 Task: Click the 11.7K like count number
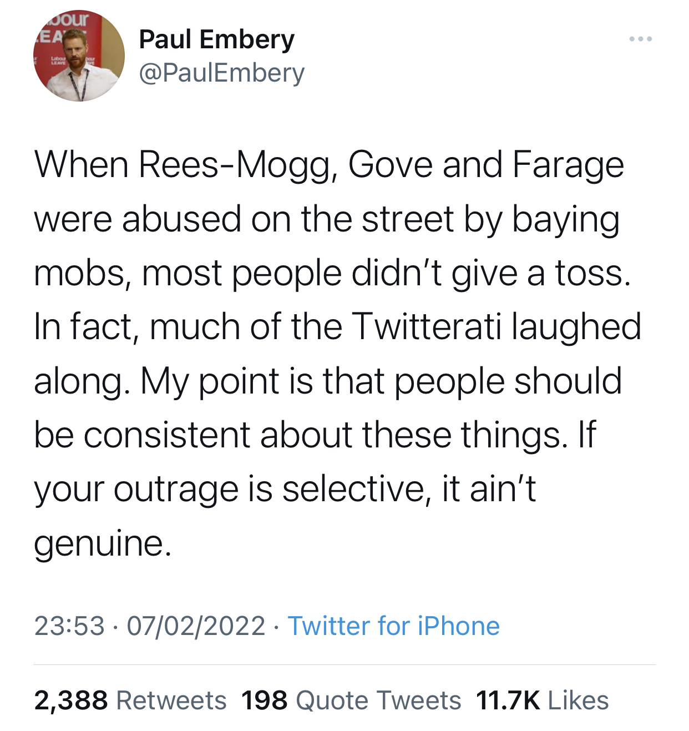pos(508,700)
